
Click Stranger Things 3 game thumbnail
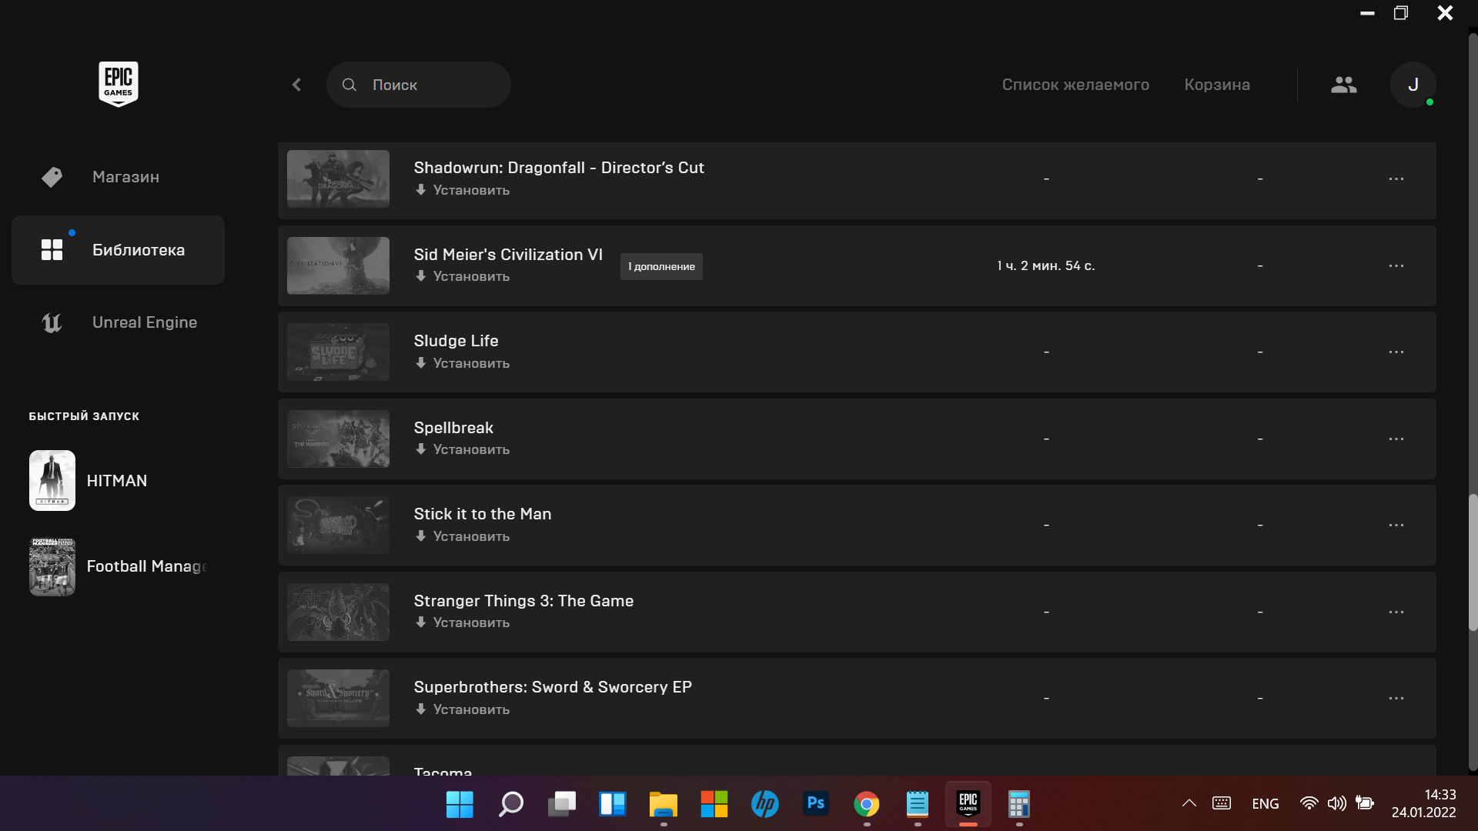338,612
